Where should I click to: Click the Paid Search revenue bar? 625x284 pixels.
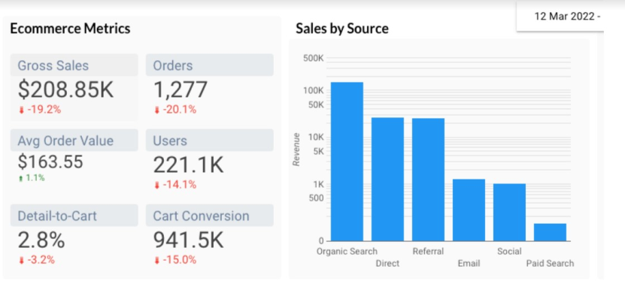(x=550, y=232)
